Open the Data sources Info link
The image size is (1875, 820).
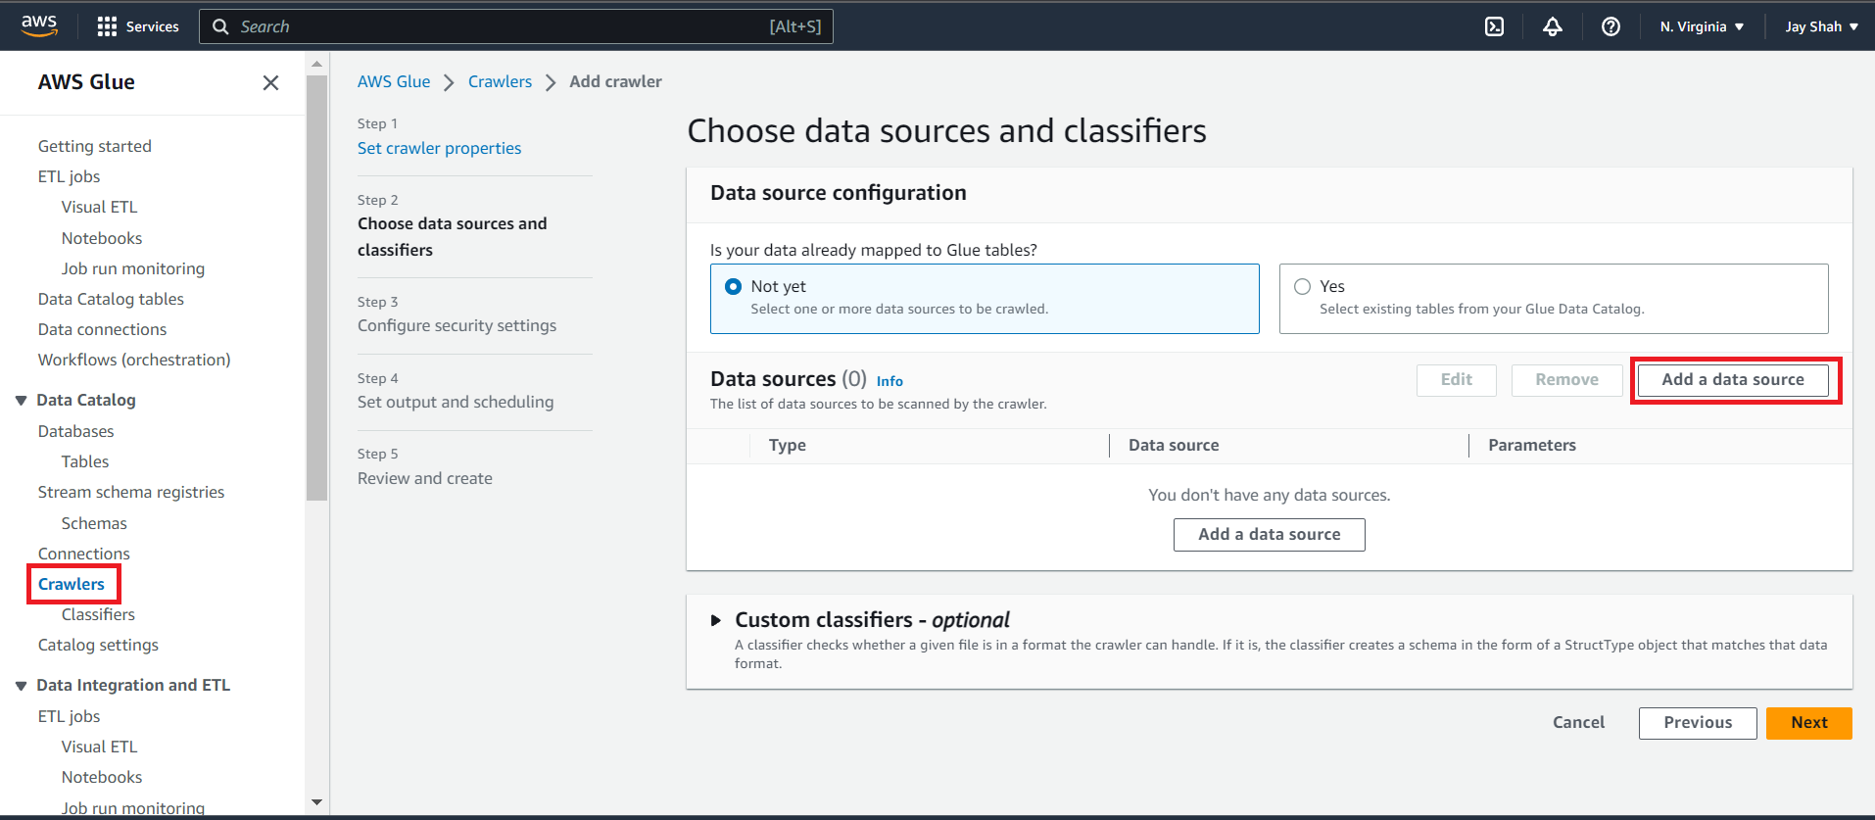coord(889,381)
